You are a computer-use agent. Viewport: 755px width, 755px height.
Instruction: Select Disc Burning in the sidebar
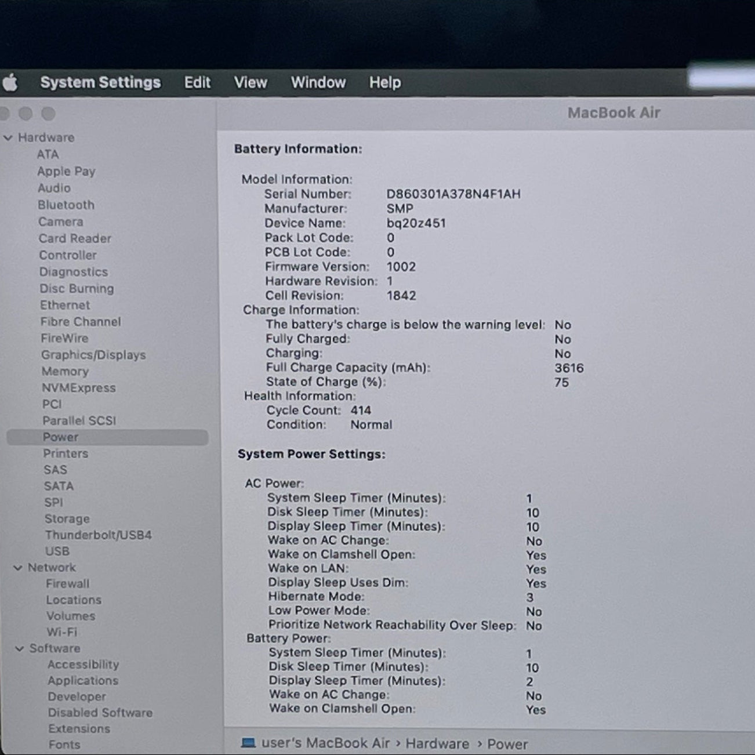coord(77,289)
